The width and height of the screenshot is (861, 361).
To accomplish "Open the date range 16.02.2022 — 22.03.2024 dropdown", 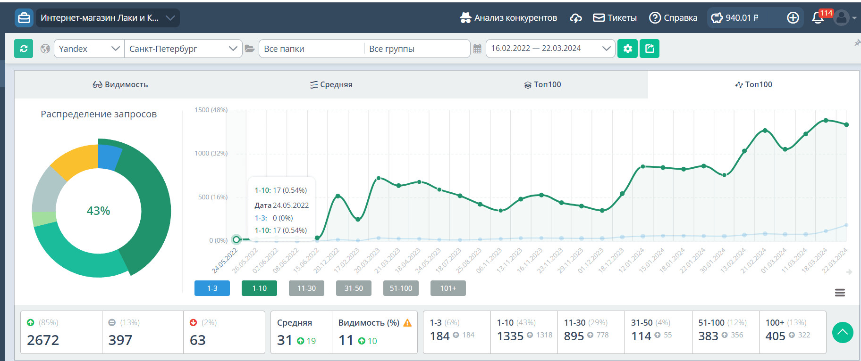I will 550,49.
